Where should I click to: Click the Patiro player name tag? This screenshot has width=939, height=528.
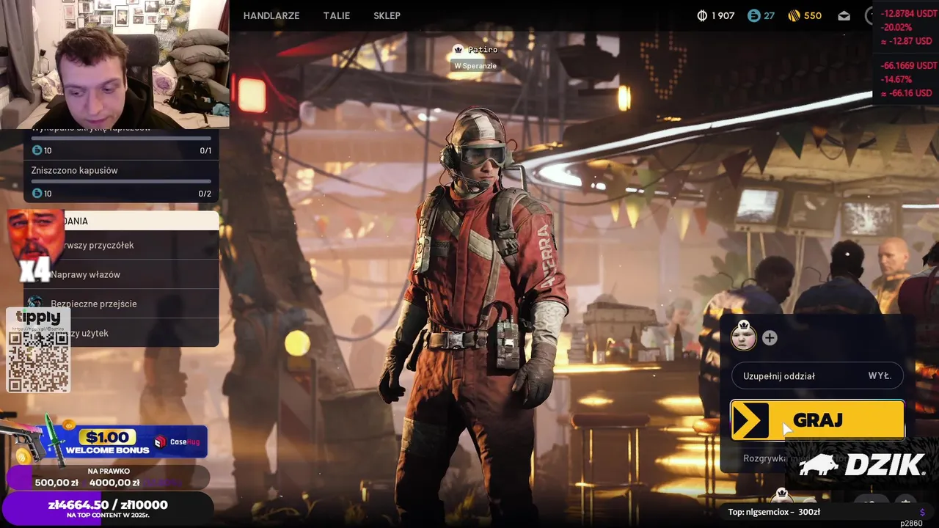click(482, 50)
